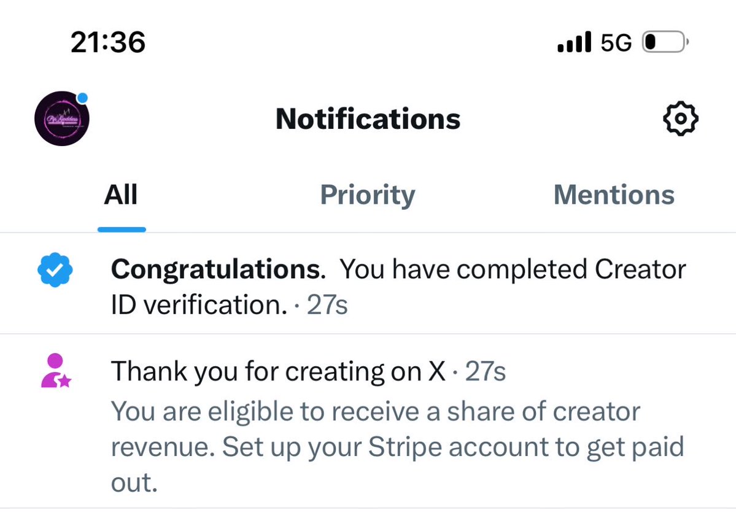
Task: Tap the purple creator person-star icon
Action: 55,371
